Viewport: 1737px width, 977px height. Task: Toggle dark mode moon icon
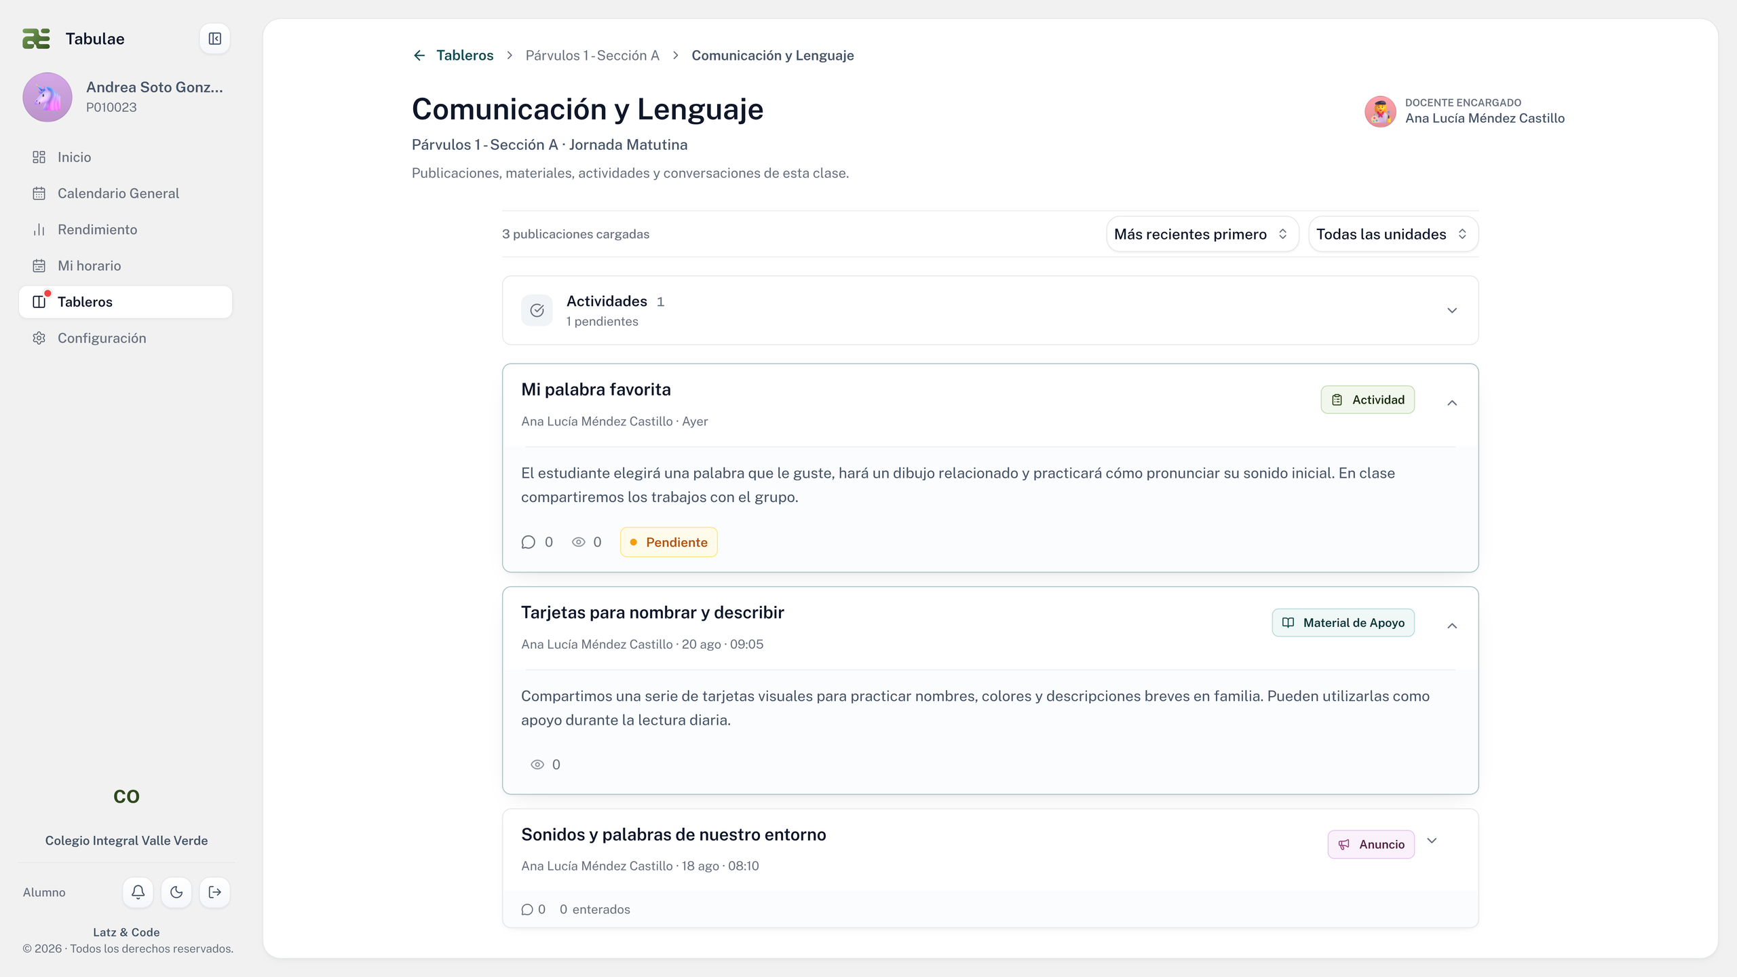(x=176, y=892)
